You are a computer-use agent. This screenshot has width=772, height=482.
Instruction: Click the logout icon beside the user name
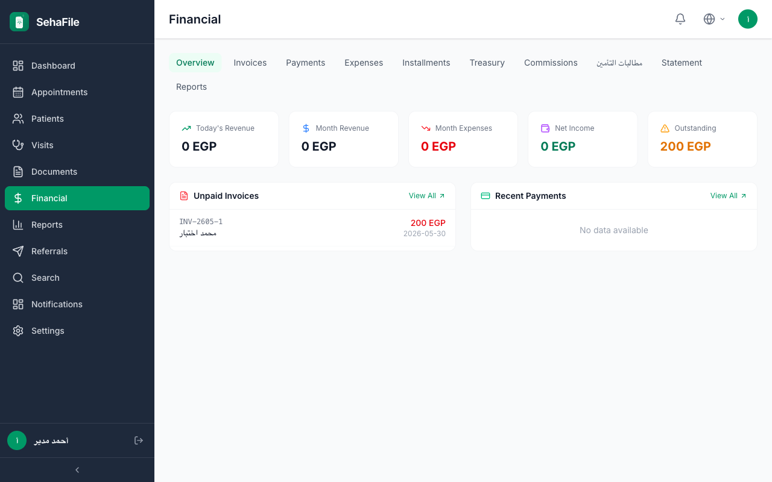point(139,440)
